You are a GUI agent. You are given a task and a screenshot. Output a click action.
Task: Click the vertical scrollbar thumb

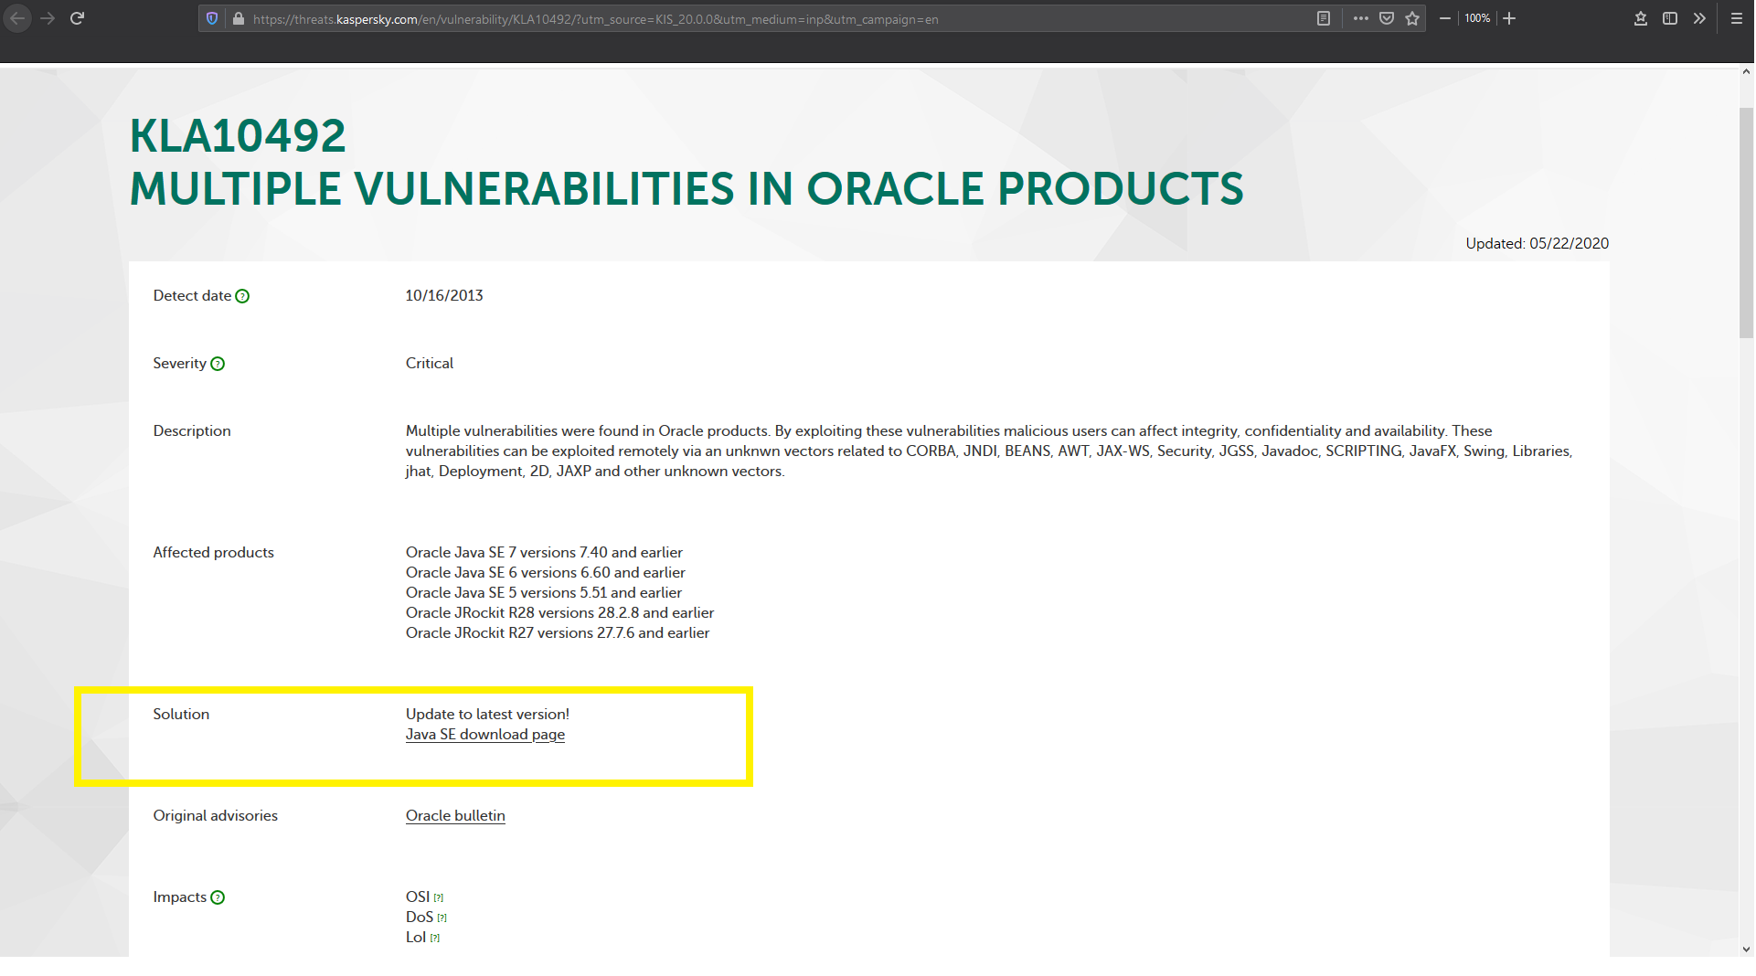[x=1746, y=223]
